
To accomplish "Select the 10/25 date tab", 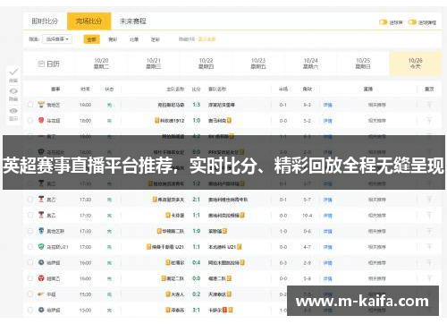I will pos(363,64).
